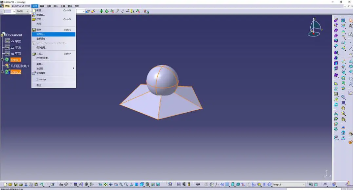The height and width of the screenshot is (190, 353).
Task: Open the ENOVIA V5 VPM menu
Action: point(21,6)
